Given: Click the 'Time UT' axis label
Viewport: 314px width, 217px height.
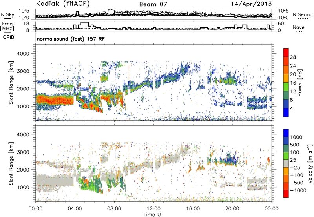Looking at the screenshot, I should (x=153, y=214).
